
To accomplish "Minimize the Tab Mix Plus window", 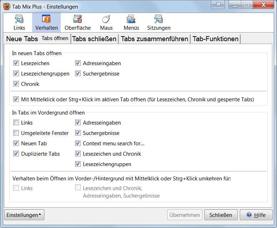I will [235, 5].
